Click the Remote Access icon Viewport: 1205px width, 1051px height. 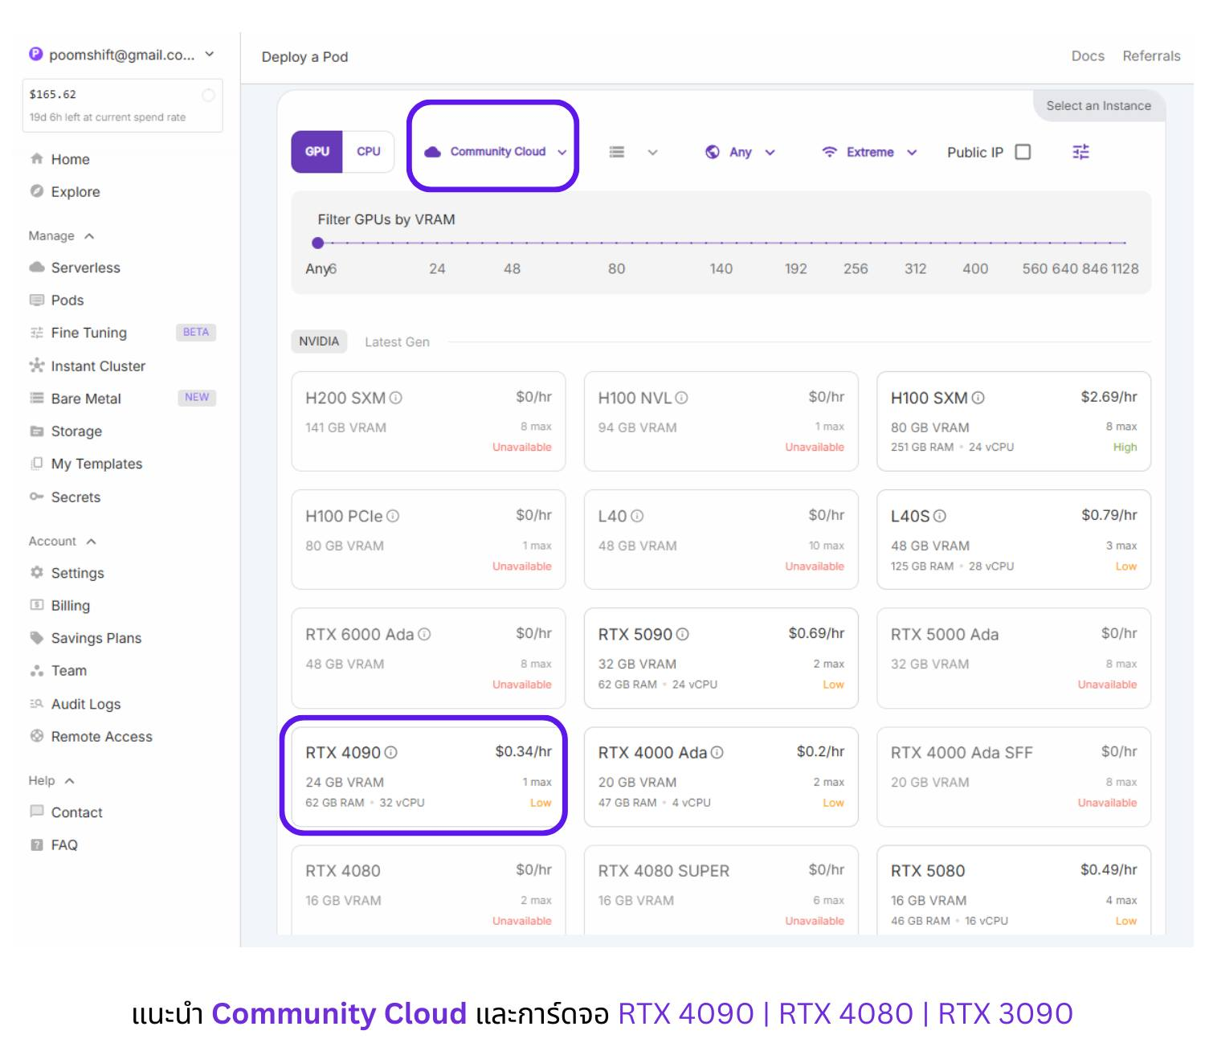point(36,736)
